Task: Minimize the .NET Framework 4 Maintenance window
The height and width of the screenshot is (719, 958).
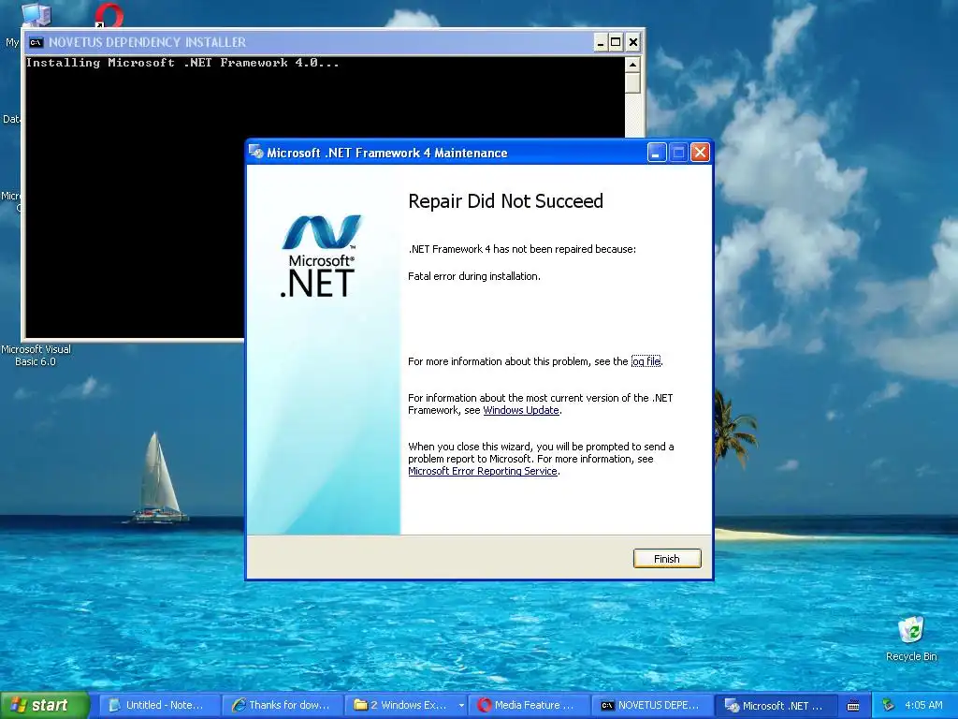Action: (x=656, y=153)
